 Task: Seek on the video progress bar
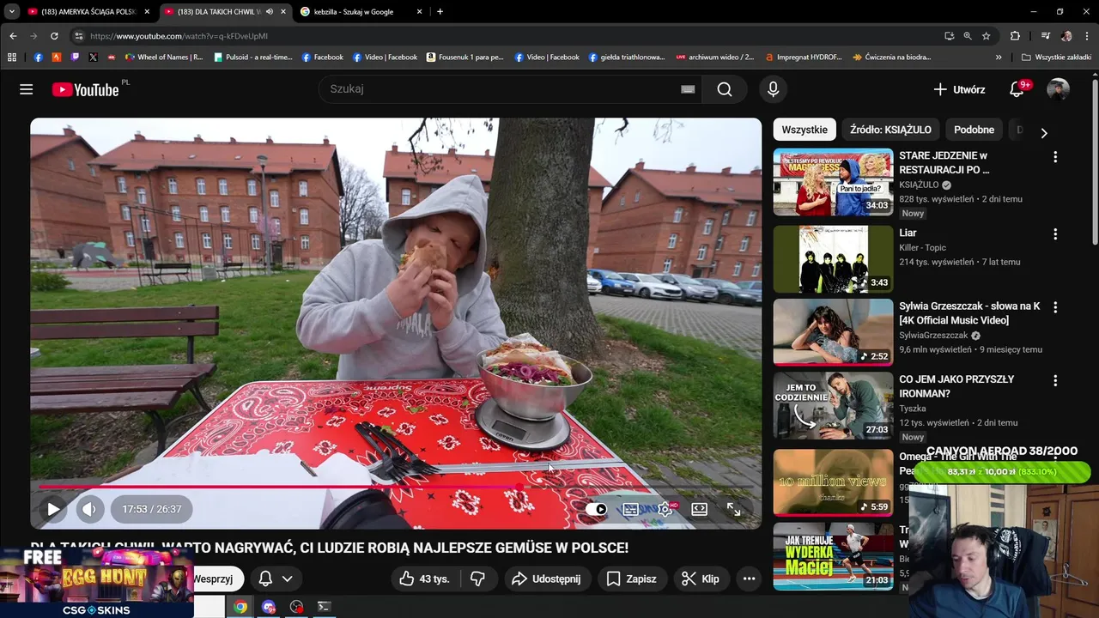(x=396, y=487)
